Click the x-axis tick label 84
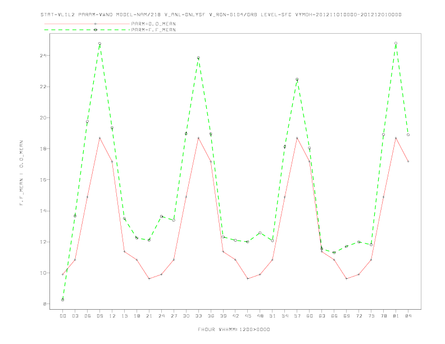 [x=408, y=316]
